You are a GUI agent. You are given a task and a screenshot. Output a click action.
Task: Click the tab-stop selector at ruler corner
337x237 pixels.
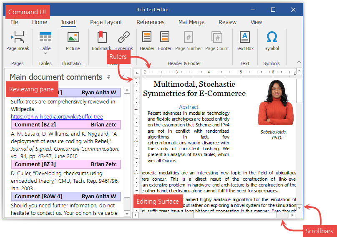pos(137,72)
